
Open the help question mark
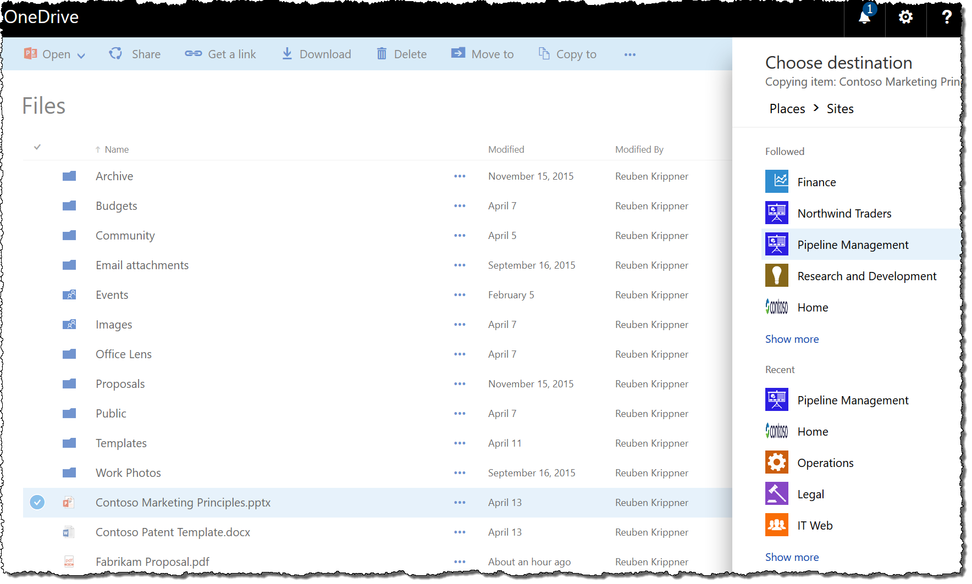point(946,18)
